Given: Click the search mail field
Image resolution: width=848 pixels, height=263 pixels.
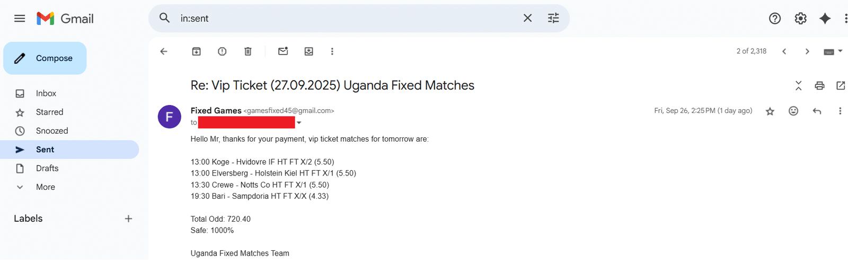Looking at the screenshot, I should [344, 19].
